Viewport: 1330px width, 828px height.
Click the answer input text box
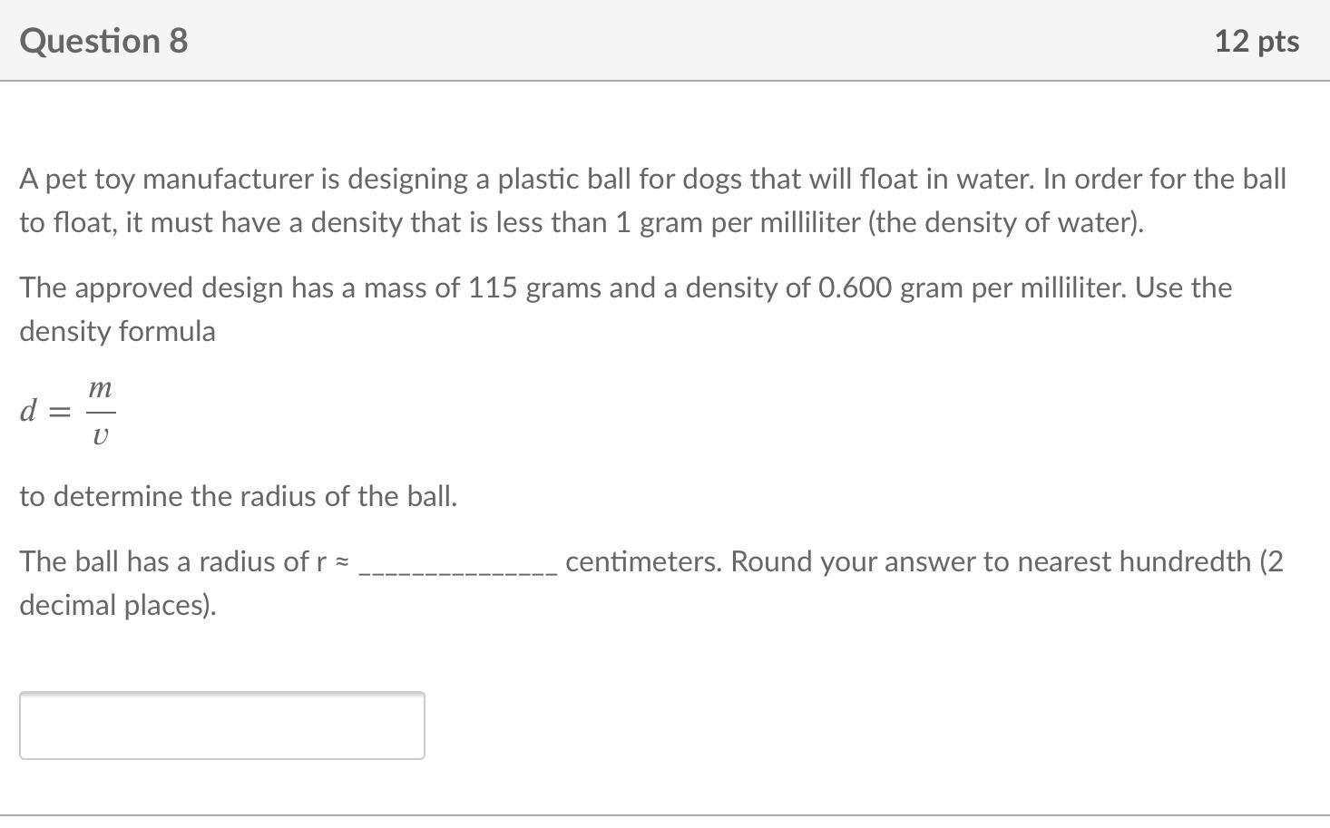click(x=221, y=725)
